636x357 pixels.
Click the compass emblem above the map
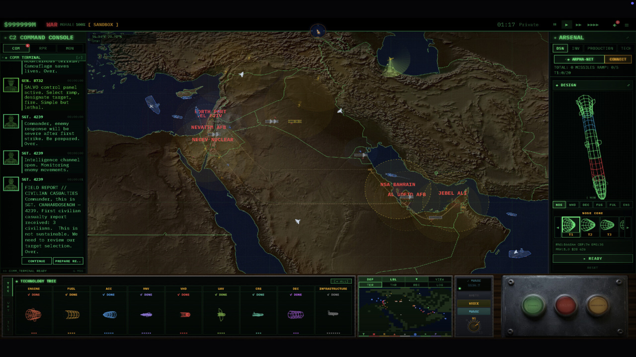[x=318, y=31]
